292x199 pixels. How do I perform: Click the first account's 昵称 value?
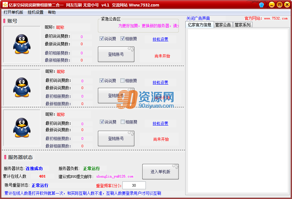[x=60, y=27]
